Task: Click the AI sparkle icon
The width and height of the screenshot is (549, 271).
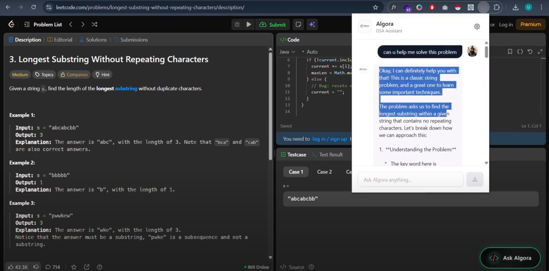Action: (312, 24)
